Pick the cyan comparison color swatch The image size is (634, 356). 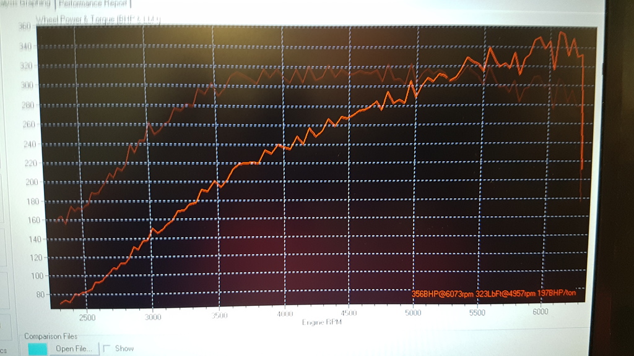coord(37,349)
